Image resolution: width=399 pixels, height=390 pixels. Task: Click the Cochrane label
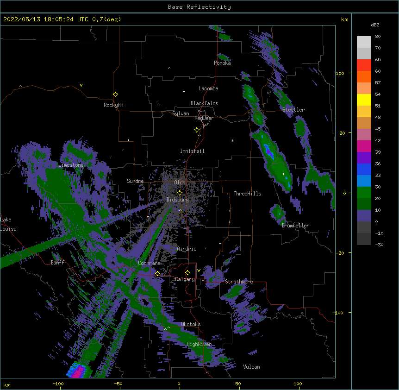point(150,263)
